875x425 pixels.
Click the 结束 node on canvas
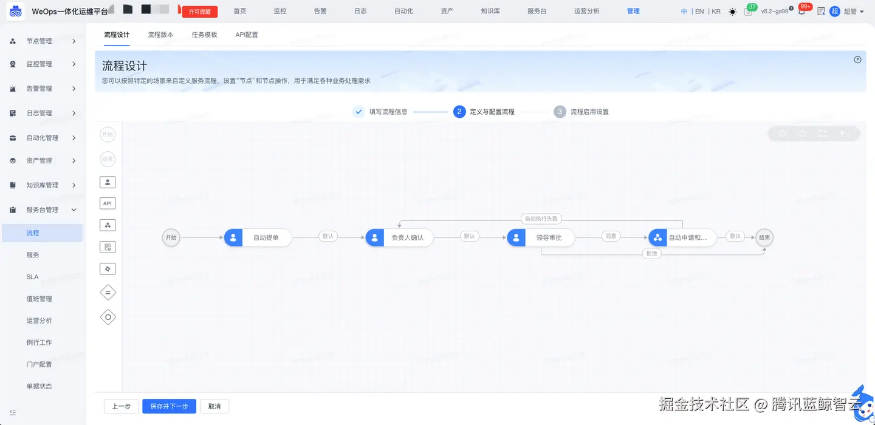coord(764,237)
